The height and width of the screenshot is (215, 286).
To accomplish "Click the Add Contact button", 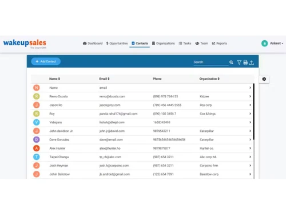I will coord(46,61).
